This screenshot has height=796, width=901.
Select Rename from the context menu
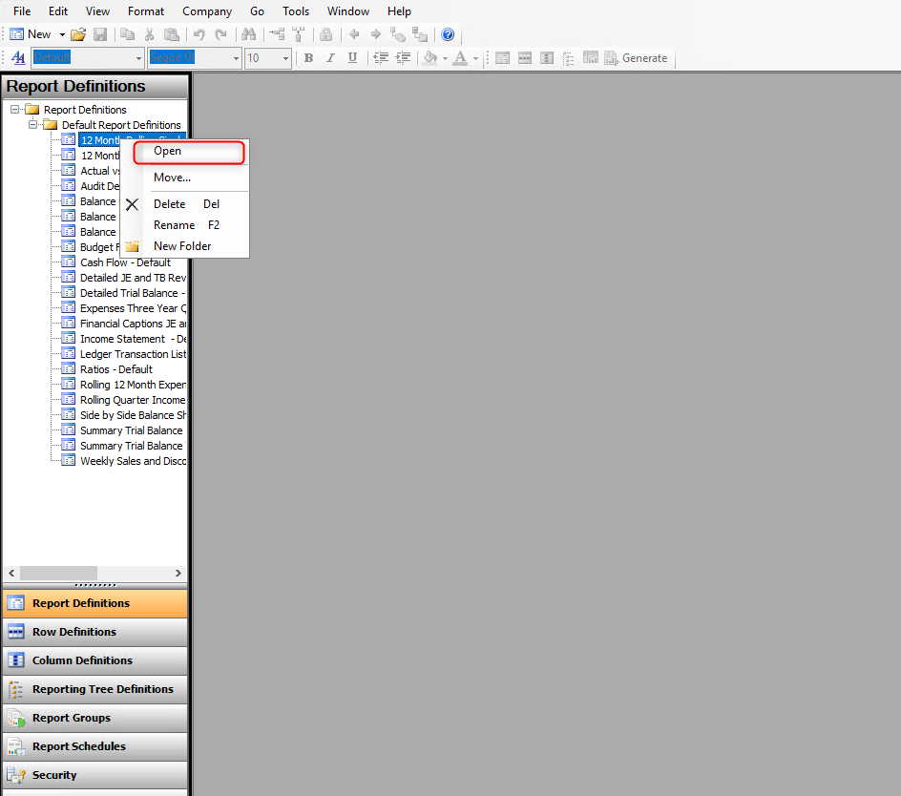[x=174, y=225]
